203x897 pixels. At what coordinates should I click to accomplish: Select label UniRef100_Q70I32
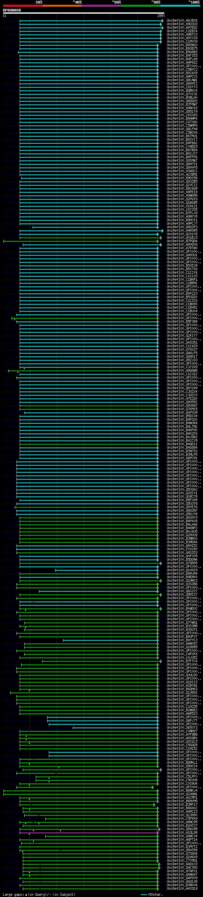point(182,94)
